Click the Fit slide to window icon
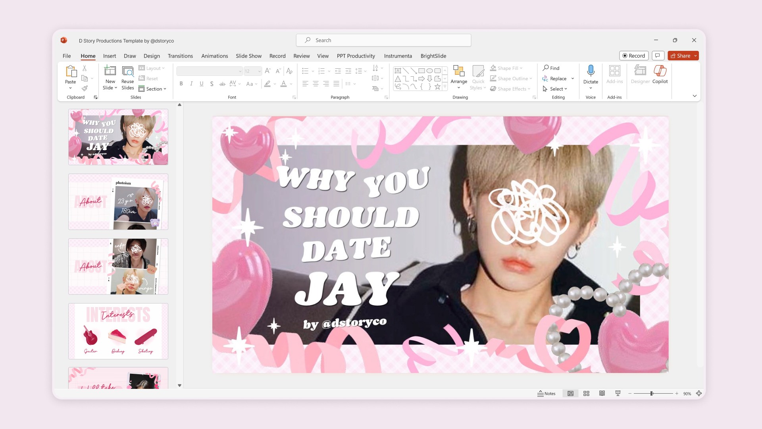The height and width of the screenshot is (429, 762). click(699, 393)
